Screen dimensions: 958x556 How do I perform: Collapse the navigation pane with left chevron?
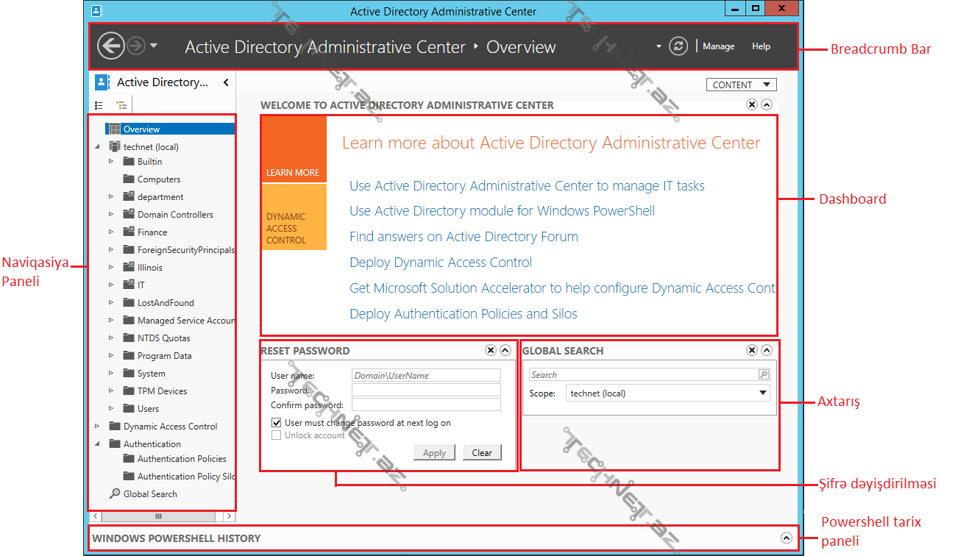pos(226,82)
